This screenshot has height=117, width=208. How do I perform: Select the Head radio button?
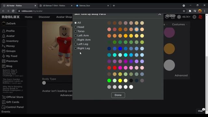tap(75, 27)
